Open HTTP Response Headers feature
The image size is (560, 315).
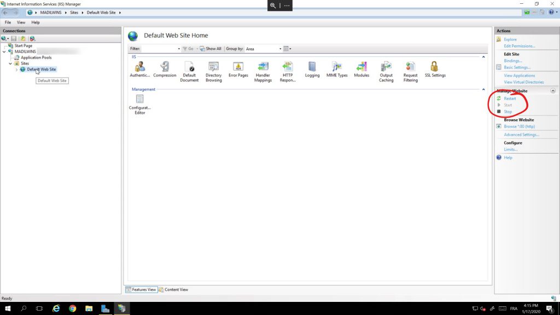[x=288, y=72]
